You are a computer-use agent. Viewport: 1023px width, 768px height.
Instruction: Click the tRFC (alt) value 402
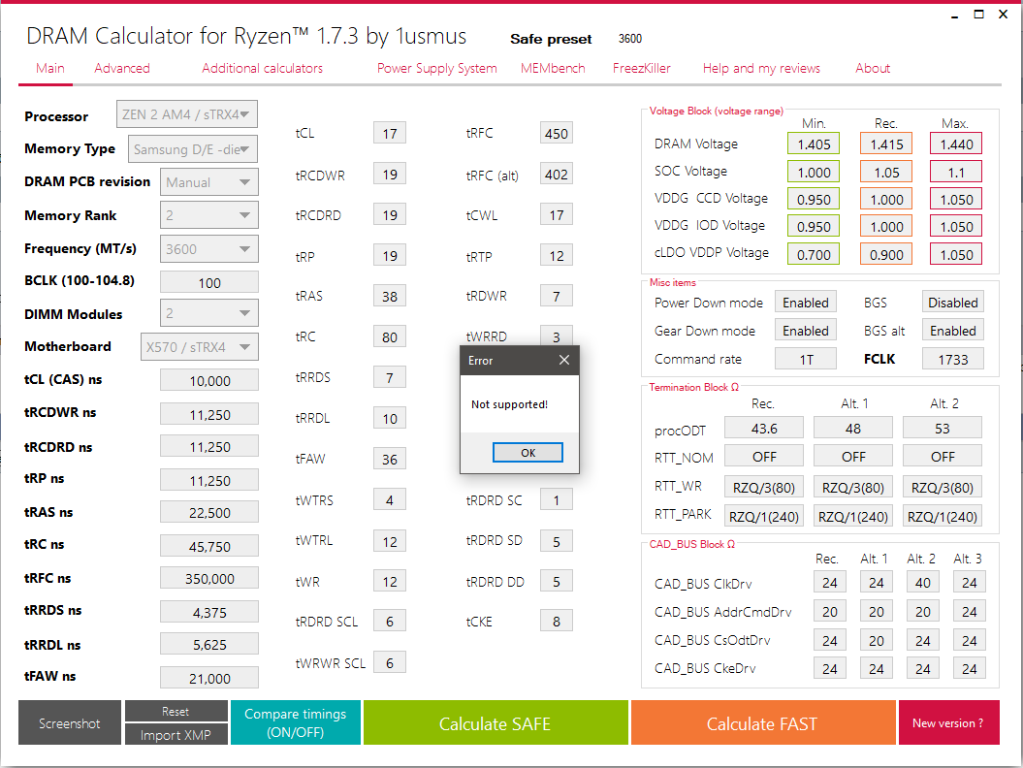click(556, 175)
